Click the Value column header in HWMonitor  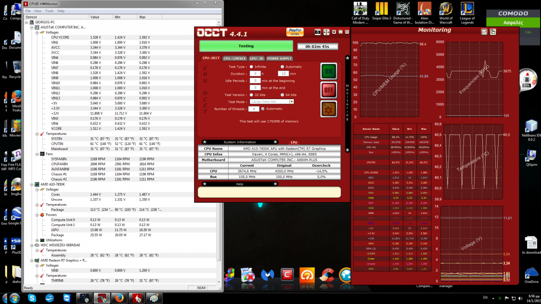pyautogui.click(x=101, y=17)
